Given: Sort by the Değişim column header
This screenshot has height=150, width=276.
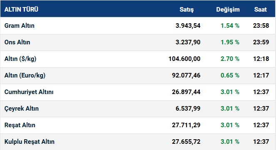Looking at the screenshot, I should pos(228,10).
